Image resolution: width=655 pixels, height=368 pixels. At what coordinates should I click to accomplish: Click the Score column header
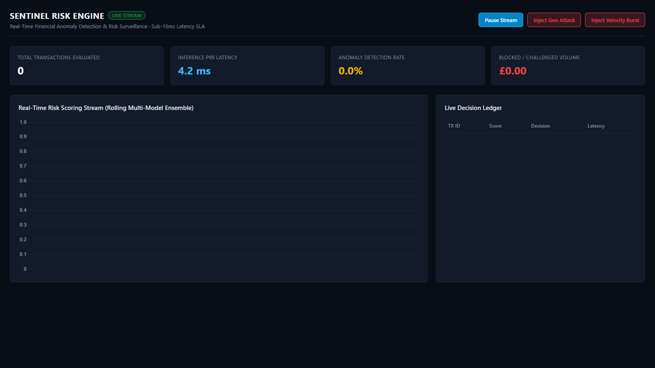click(x=495, y=126)
